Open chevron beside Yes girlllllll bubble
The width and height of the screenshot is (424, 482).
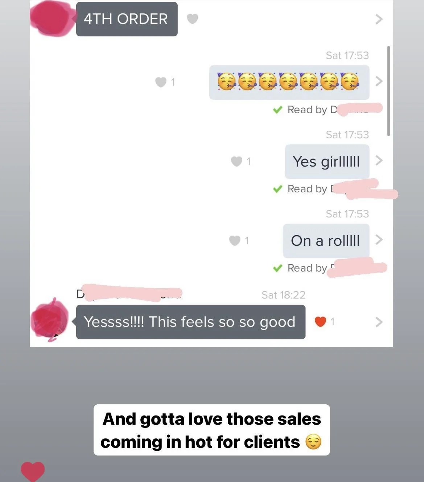(379, 160)
